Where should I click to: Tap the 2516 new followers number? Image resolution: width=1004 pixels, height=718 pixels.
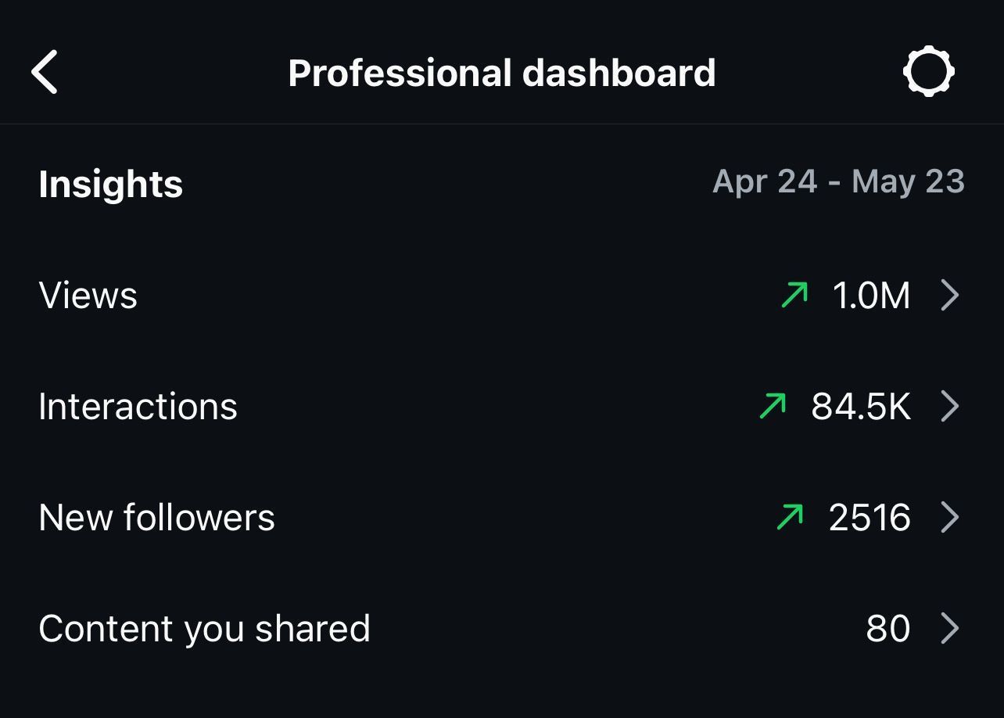tap(870, 518)
